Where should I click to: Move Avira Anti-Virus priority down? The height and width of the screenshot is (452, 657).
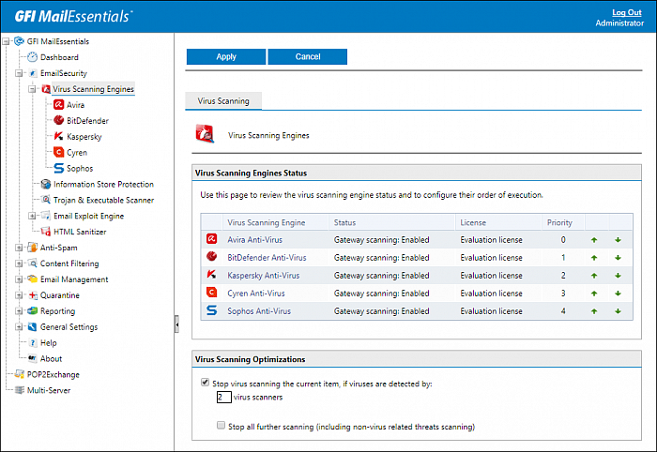click(618, 240)
